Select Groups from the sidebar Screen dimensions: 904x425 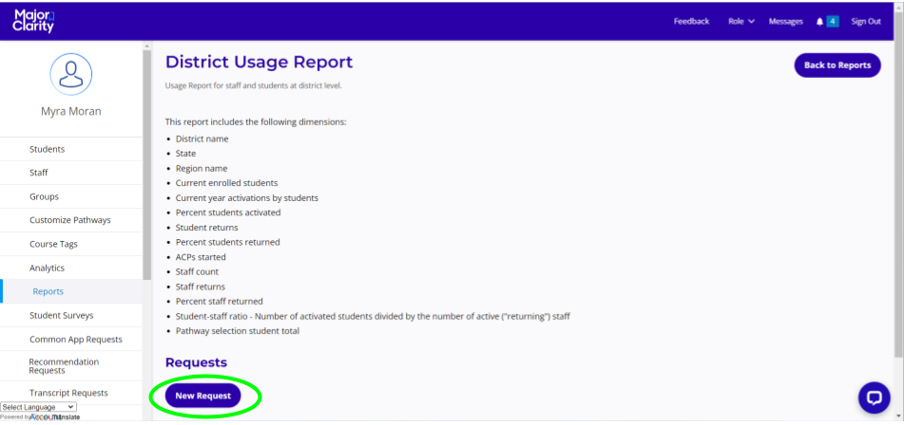pos(44,196)
